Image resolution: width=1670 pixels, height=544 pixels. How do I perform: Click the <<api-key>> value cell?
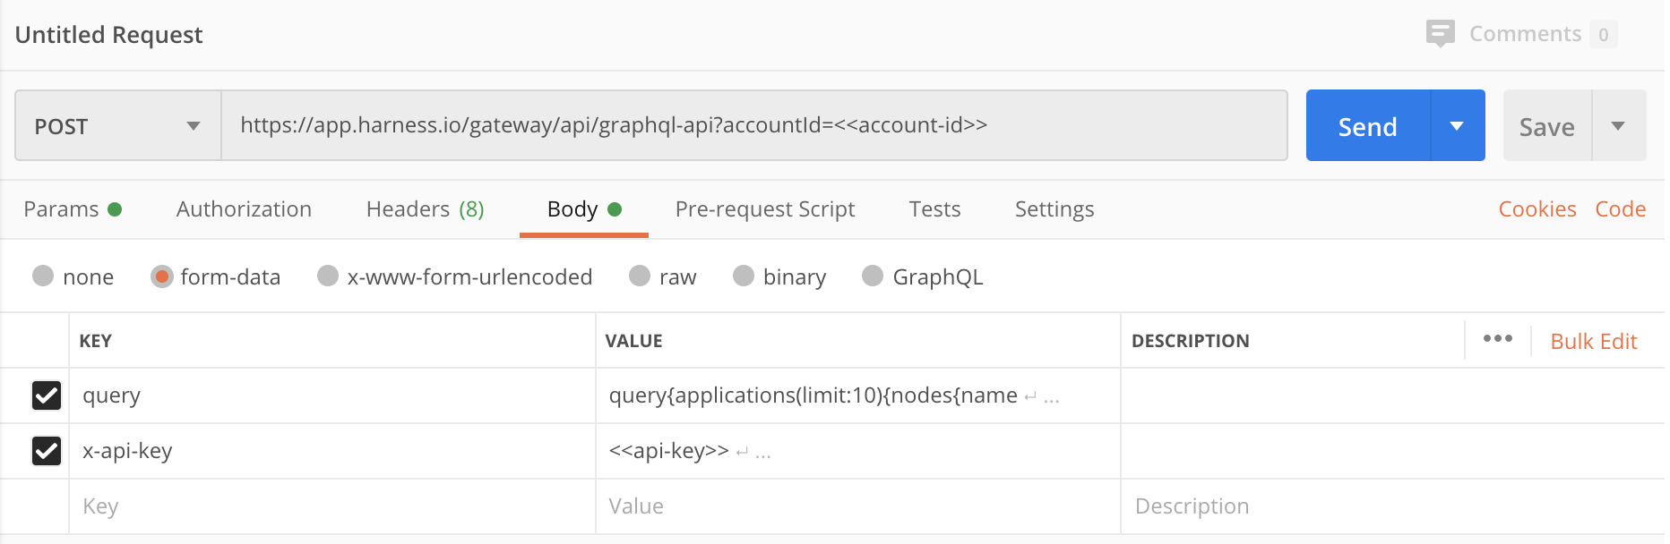858,451
